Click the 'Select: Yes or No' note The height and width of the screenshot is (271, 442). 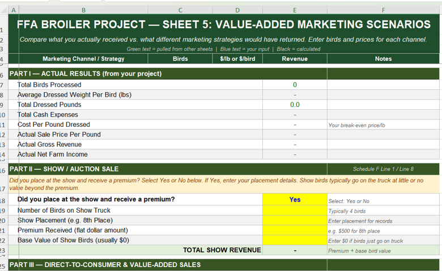[x=348, y=201]
